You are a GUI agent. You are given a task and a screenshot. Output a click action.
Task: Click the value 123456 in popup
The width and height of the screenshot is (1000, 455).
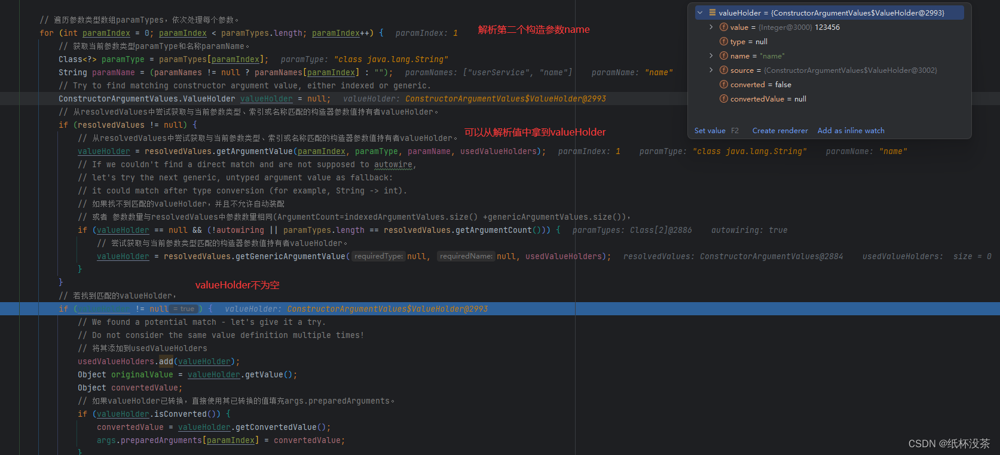click(x=827, y=27)
